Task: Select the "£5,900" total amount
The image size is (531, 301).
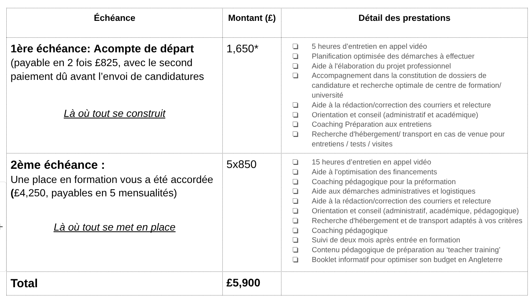Action: (243, 283)
